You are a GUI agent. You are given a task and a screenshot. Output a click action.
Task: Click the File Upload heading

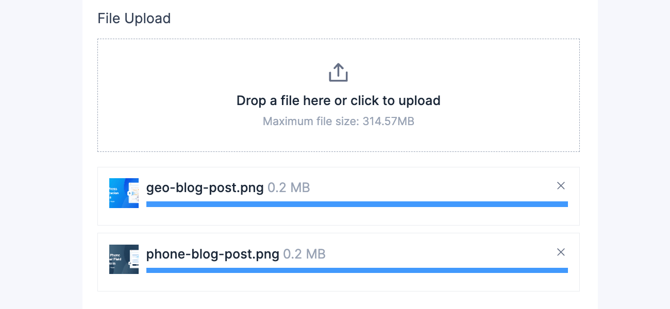(x=134, y=18)
